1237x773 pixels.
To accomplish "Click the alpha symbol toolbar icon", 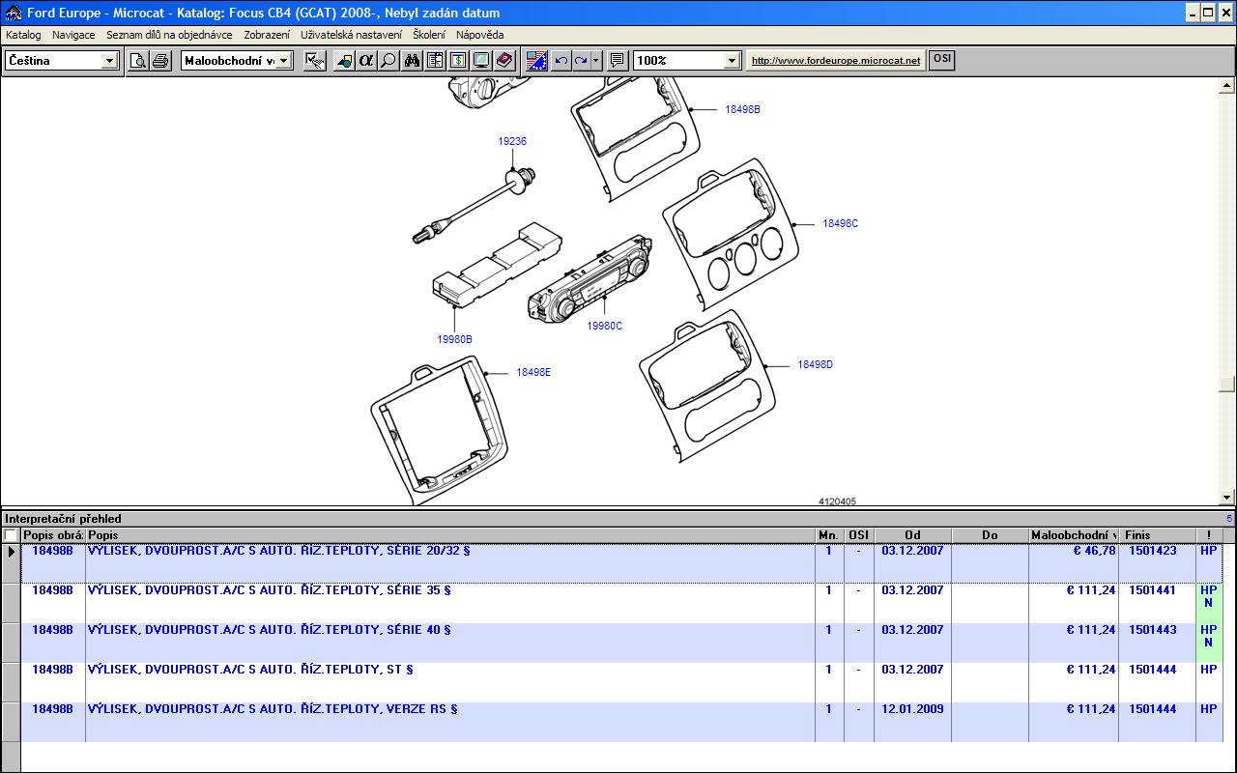I will pyautogui.click(x=365, y=61).
